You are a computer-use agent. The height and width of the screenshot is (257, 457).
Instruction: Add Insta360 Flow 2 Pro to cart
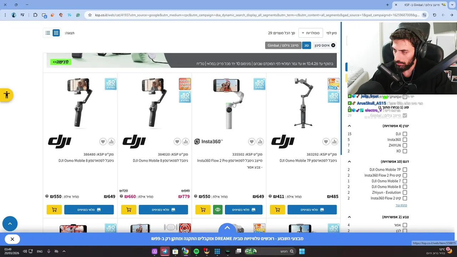[203, 210]
